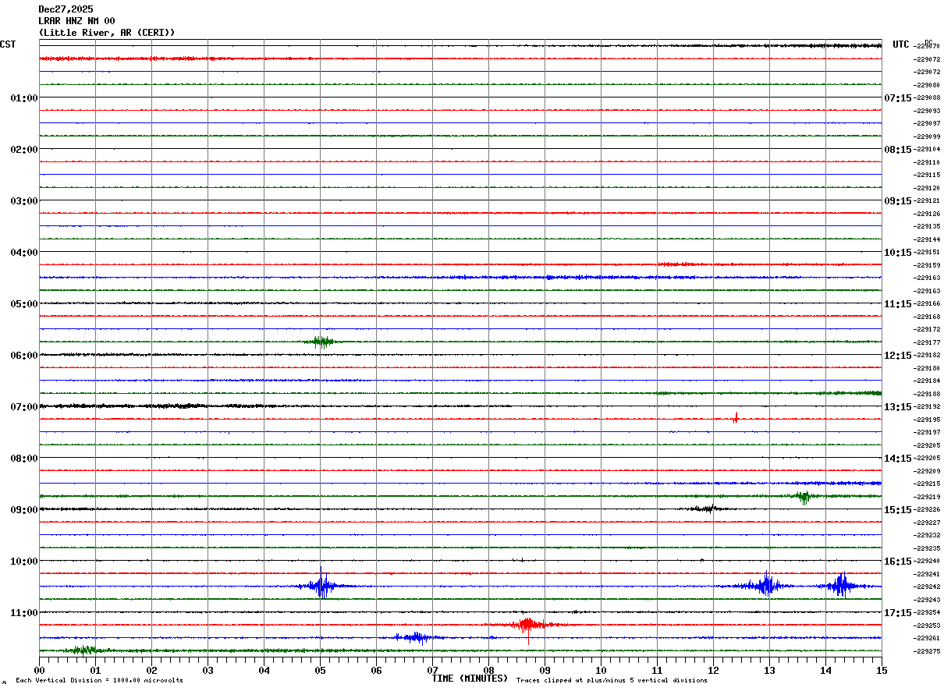Click the TIME (MINUTES) axis title
This screenshot has height=691, width=944.
pyautogui.click(x=470, y=679)
